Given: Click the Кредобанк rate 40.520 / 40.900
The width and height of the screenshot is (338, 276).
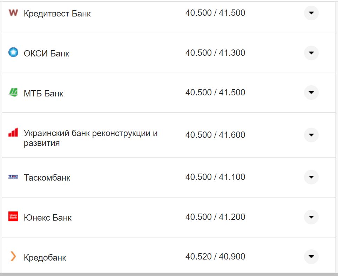Looking at the screenshot, I should (215, 257).
